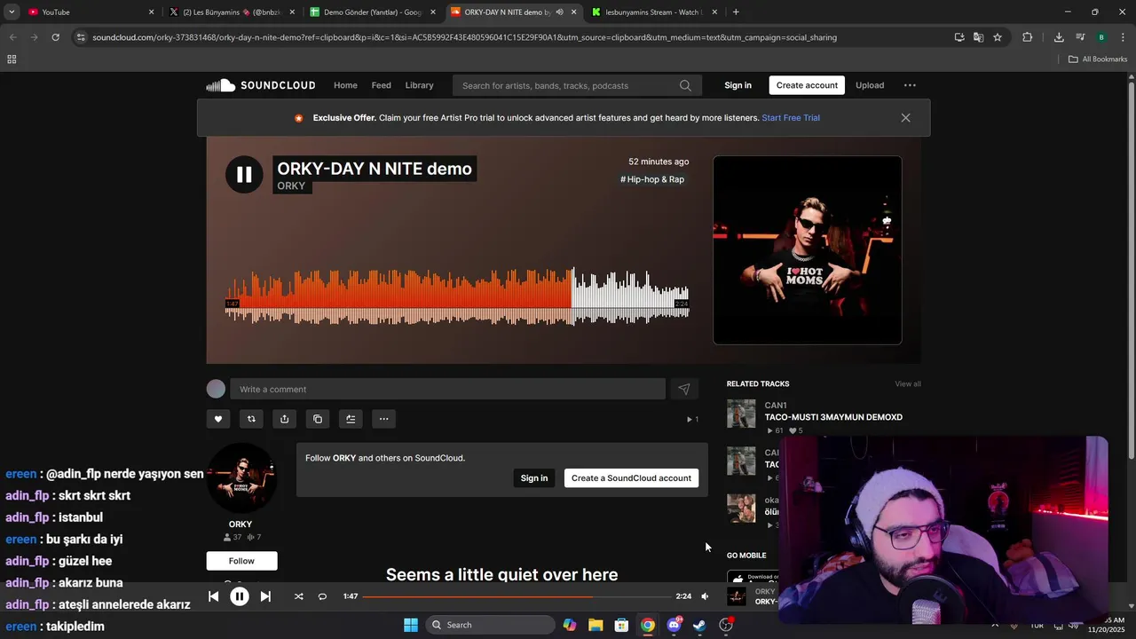Screen dimensions: 1136x639
Task: Open the TACO-MUSTI 3MAYMUN DEMOXD related track
Action: click(x=833, y=417)
